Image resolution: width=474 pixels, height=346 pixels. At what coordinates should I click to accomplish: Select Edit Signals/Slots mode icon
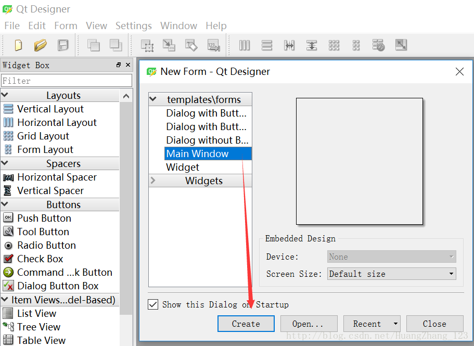[x=169, y=45]
